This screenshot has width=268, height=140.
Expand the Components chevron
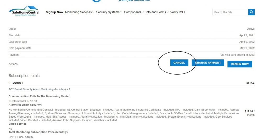pos(143,12)
